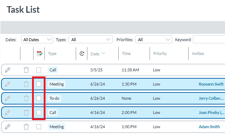The width and height of the screenshot is (225, 134).
Task: Click the time 2:00 PM
Action: [x=129, y=113]
